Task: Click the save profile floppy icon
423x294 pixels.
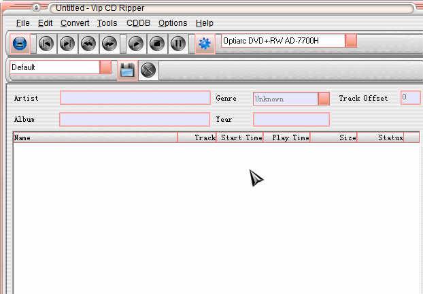Action: click(x=126, y=69)
